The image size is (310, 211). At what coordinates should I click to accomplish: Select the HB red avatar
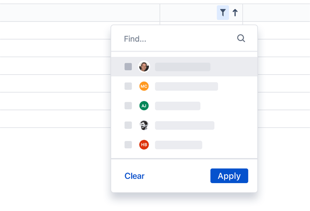pos(144,145)
